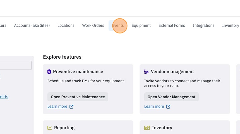This screenshot has height=134, width=240.
Task: Click the 'Preventive maintenance' card title
Action: [78, 71]
